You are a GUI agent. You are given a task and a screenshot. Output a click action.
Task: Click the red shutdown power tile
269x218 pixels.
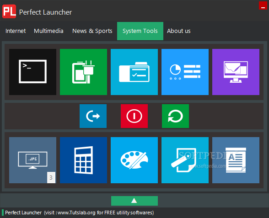click(x=134, y=116)
